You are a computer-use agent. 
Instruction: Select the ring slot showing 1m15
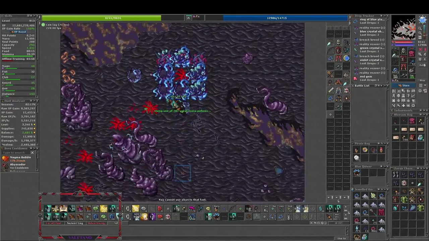pyautogui.click(x=395, y=70)
